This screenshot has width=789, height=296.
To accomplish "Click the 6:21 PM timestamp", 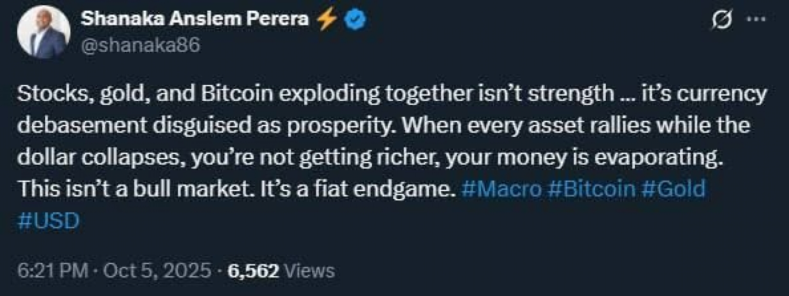I will click(x=53, y=271).
